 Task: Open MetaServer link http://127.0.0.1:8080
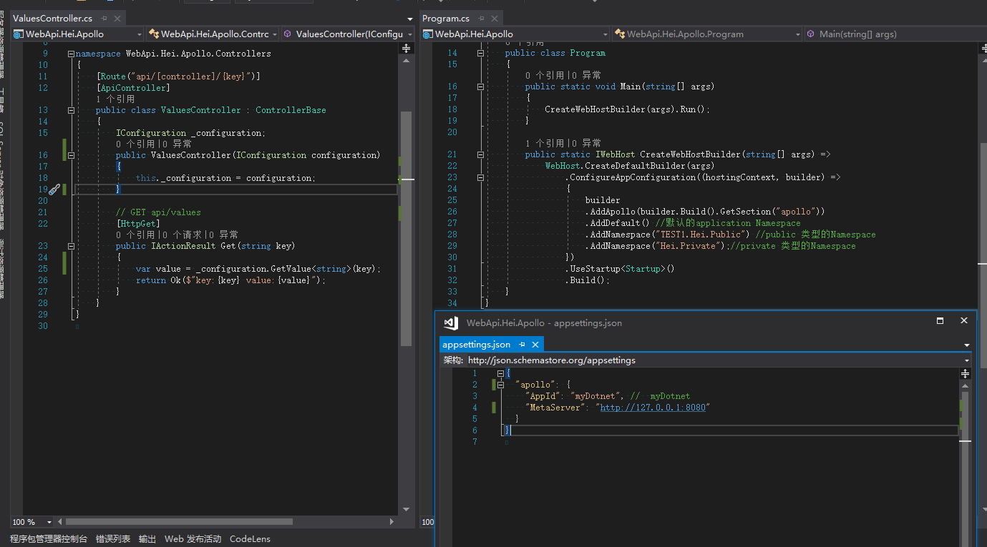[x=653, y=408]
